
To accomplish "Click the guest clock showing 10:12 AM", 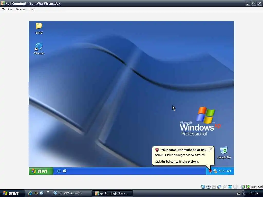I will pos(225,171).
